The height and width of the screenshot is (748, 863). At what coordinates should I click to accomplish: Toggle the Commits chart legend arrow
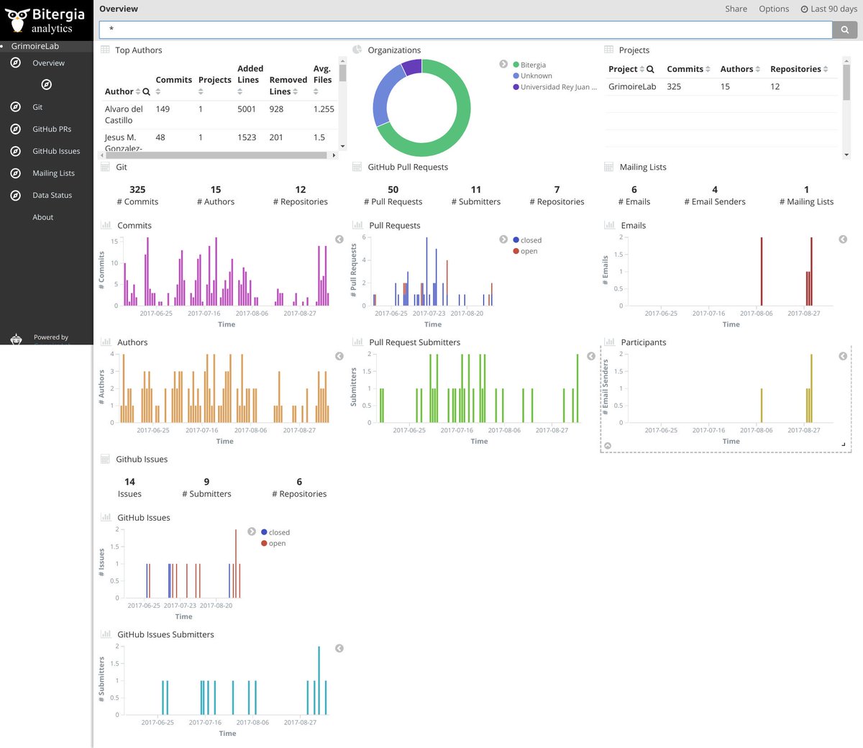point(339,240)
